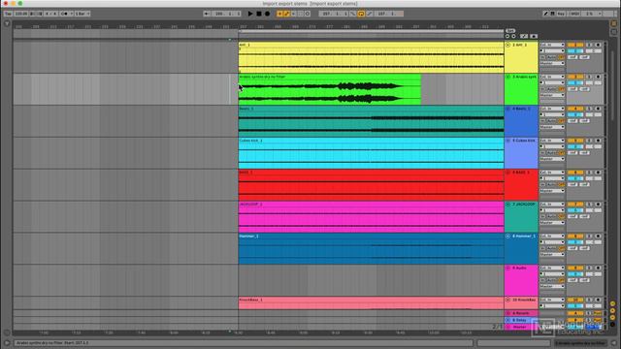Arm the JACKLOOP track for recording

598,205
